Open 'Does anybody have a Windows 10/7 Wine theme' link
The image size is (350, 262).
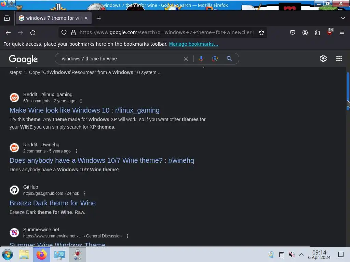pyautogui.click(x=102, y=160)
